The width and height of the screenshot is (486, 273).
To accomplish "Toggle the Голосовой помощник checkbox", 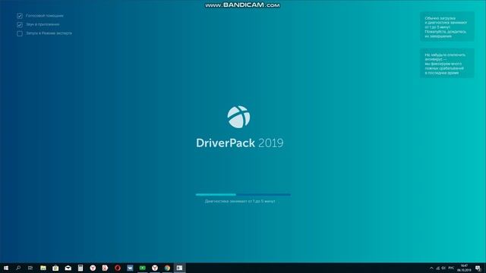I will pos(20,16).
